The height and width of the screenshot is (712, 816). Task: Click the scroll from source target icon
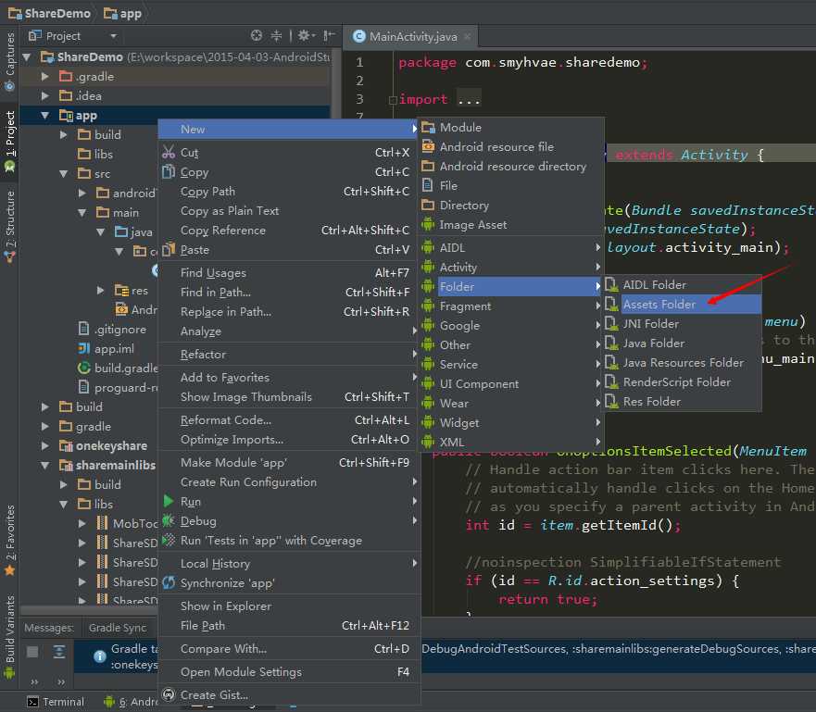click(257, 36)
